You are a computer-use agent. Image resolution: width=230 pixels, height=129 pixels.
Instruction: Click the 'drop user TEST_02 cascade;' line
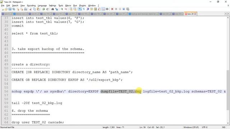(x=38, y=122)
